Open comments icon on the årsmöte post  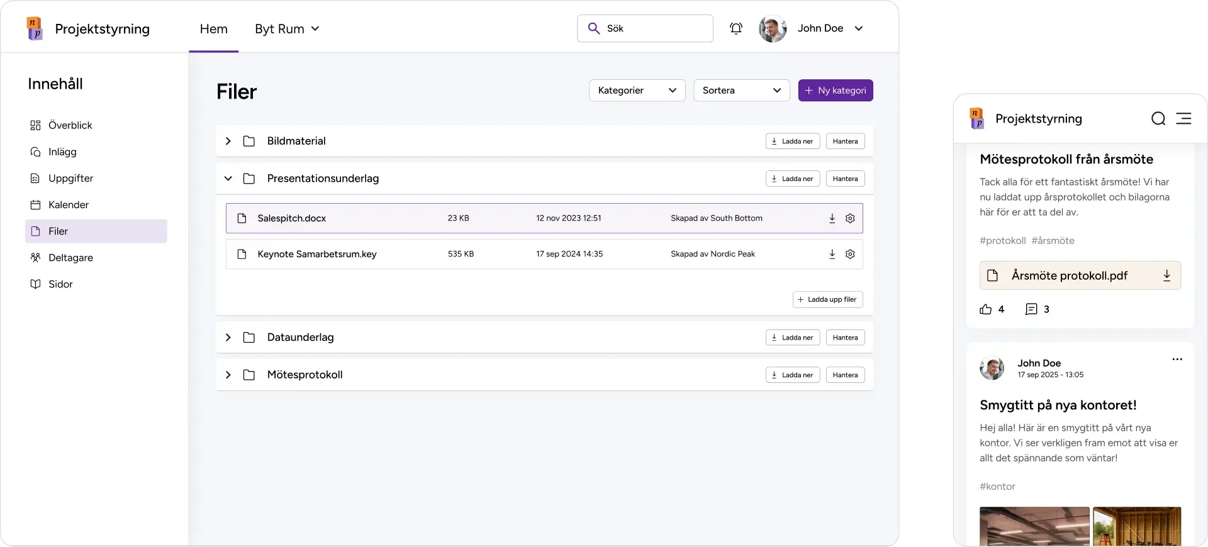pos(1031,309)
